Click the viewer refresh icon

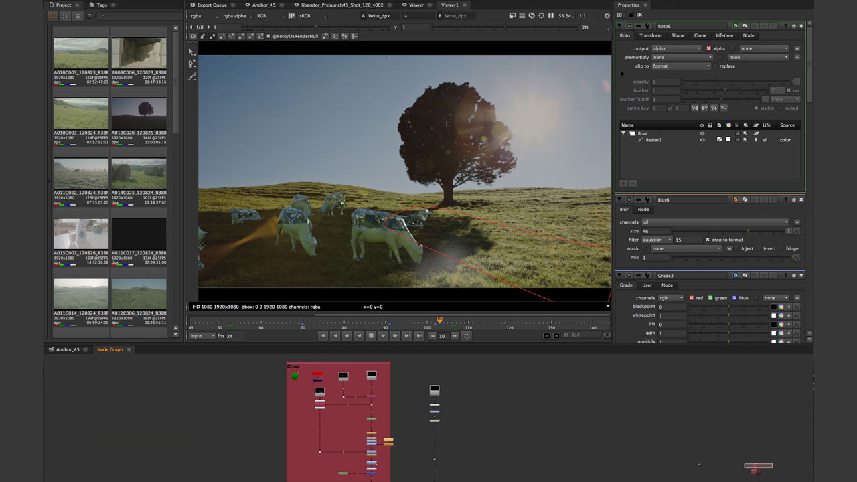(x=532, y=15)
